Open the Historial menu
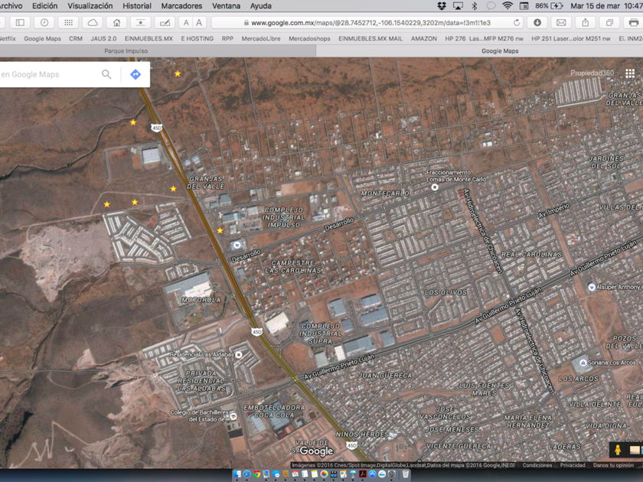Image resolution: width=643 pixels, height=482 pixels. pos(137,5)
